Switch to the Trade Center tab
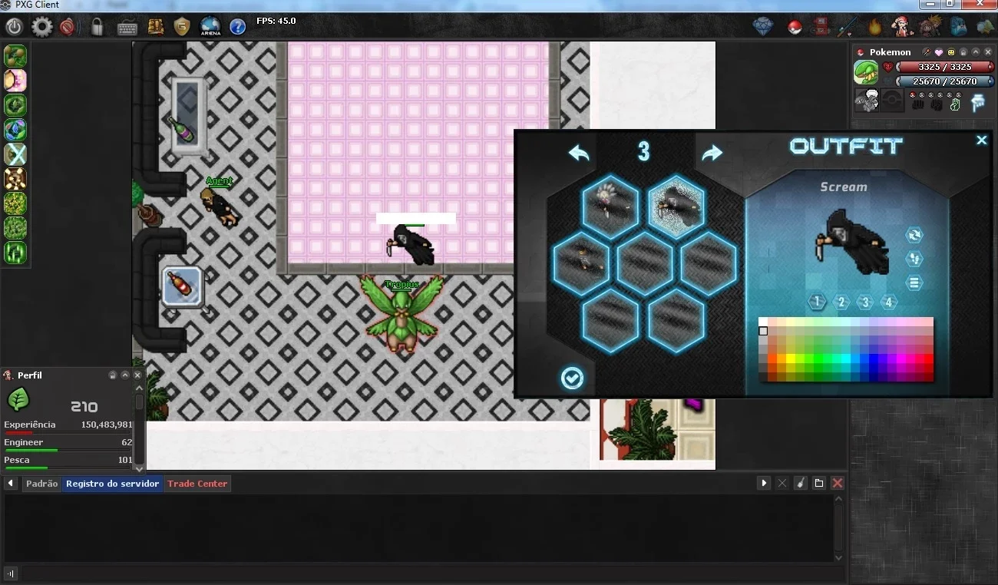This screenshot has width=998, height=585. point(197,484)
